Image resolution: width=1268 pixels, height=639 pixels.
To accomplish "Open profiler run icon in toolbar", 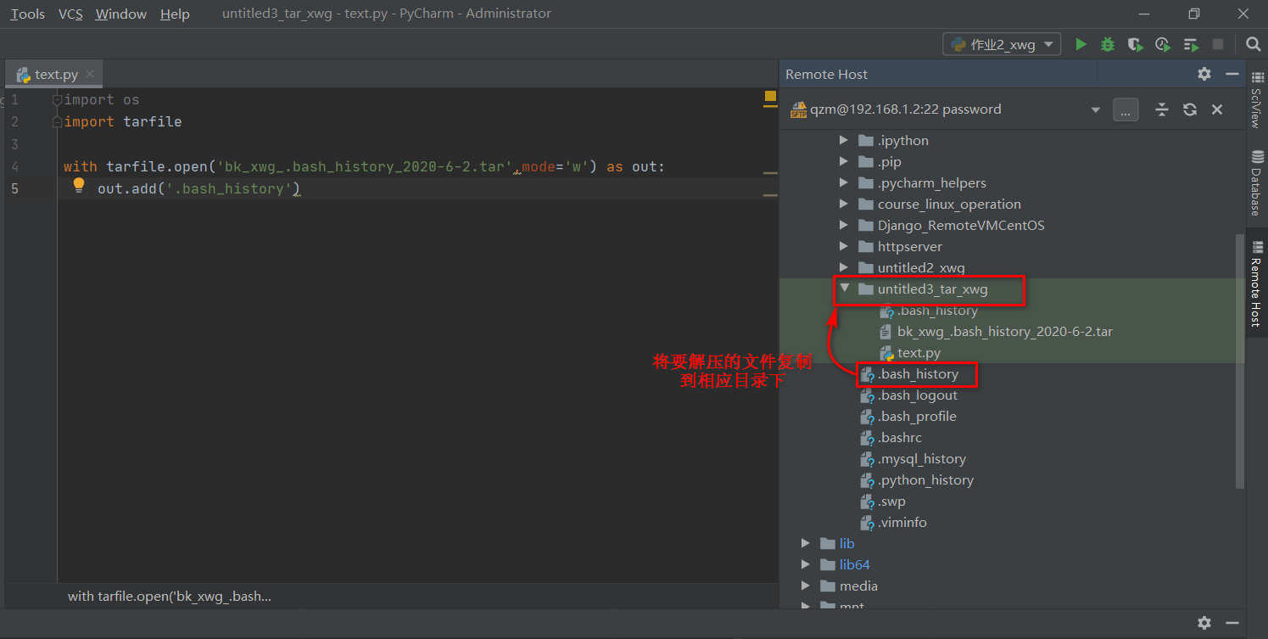I will (1163, 44).
